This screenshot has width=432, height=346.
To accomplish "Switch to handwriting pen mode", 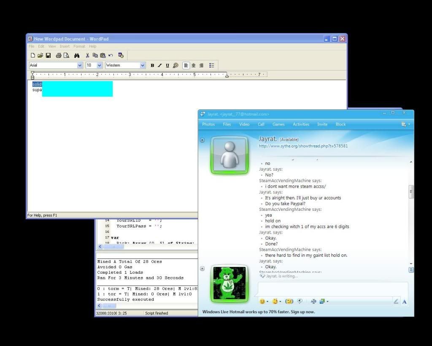I will click(x=396, y=301).
